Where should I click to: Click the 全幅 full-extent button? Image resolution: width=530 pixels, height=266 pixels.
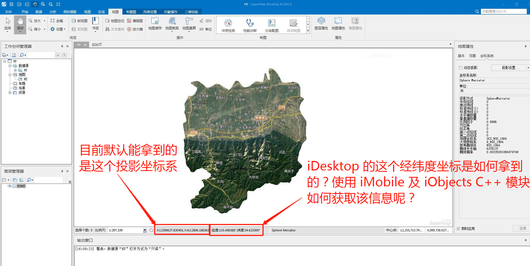57,21
